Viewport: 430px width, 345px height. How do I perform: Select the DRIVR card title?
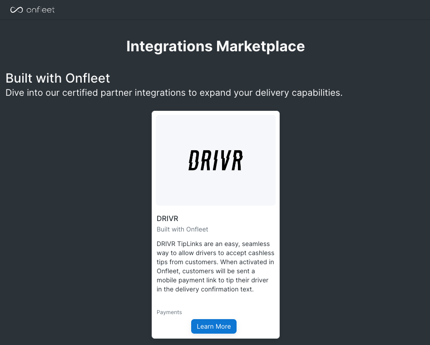(168, 219)
